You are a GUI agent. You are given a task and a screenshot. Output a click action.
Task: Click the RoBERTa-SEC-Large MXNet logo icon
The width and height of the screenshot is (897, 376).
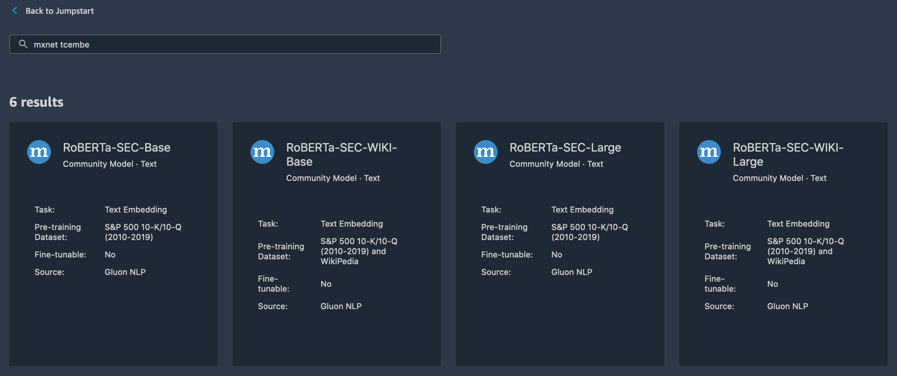(486, 152)
